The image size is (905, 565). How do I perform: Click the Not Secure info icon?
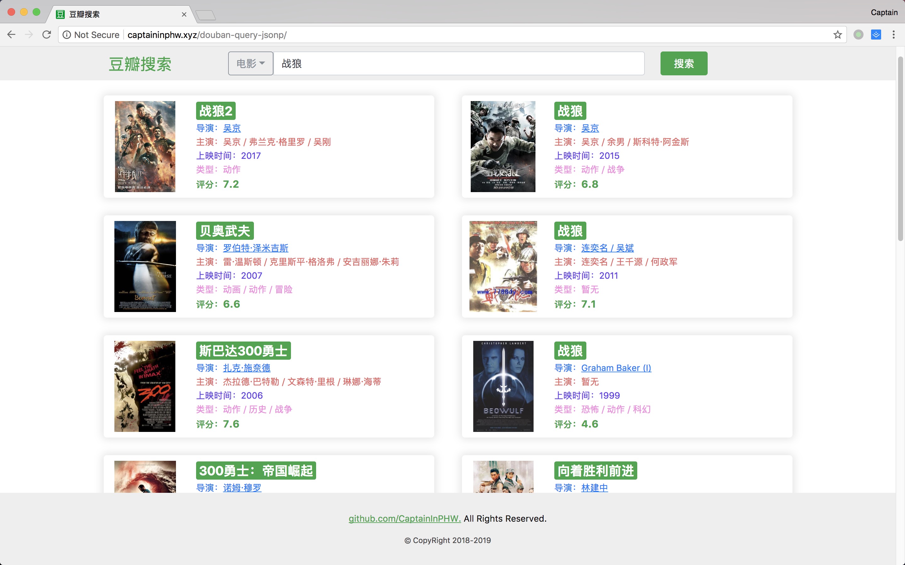point(67,35)
